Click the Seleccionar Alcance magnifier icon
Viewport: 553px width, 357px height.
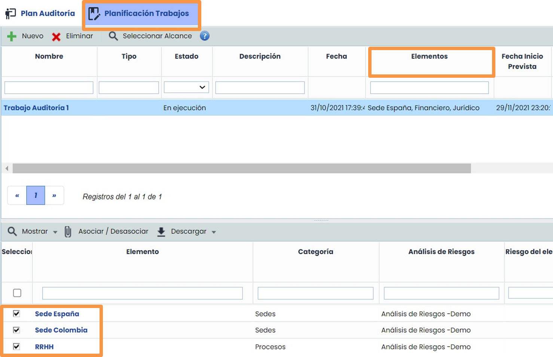point(113,36)
